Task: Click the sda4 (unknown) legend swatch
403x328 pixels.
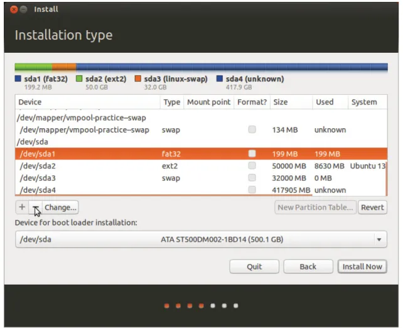Action: click(220, 79)
